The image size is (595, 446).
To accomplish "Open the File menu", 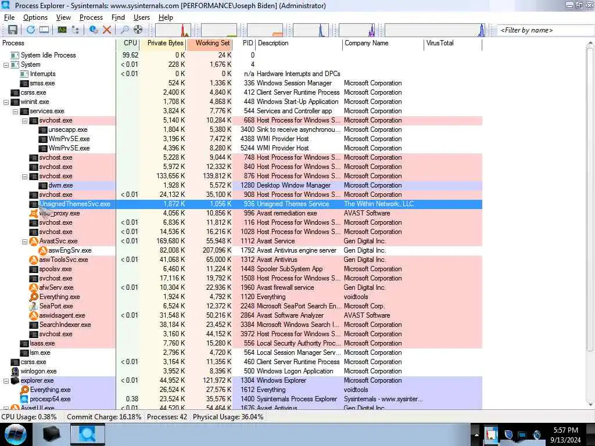I will tap(9, 17).
